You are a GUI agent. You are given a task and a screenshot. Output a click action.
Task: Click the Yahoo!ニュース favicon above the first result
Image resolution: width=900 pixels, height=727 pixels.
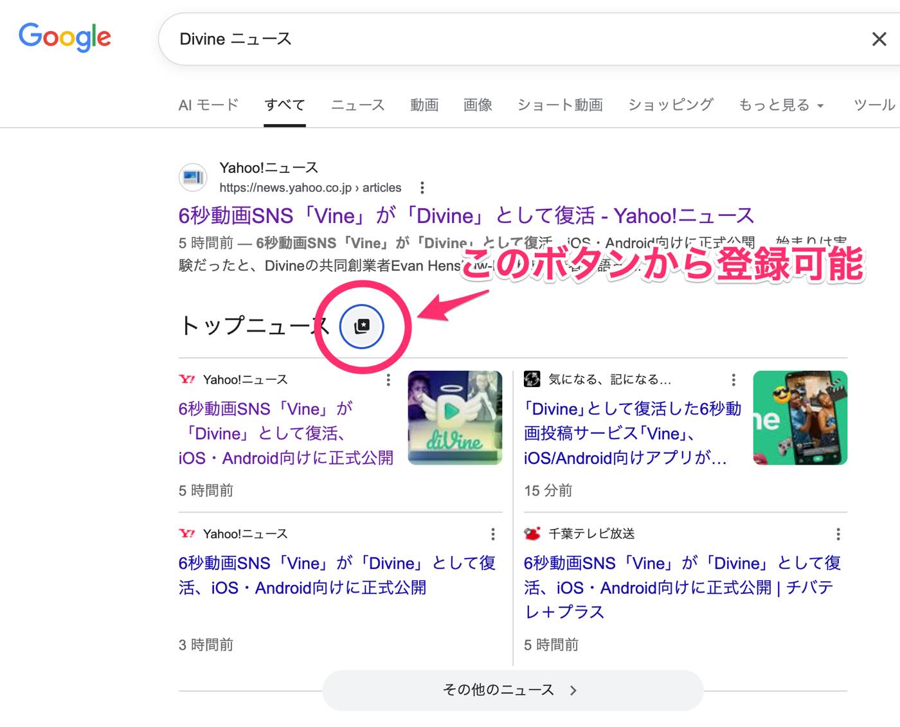[x=191, y=177]
